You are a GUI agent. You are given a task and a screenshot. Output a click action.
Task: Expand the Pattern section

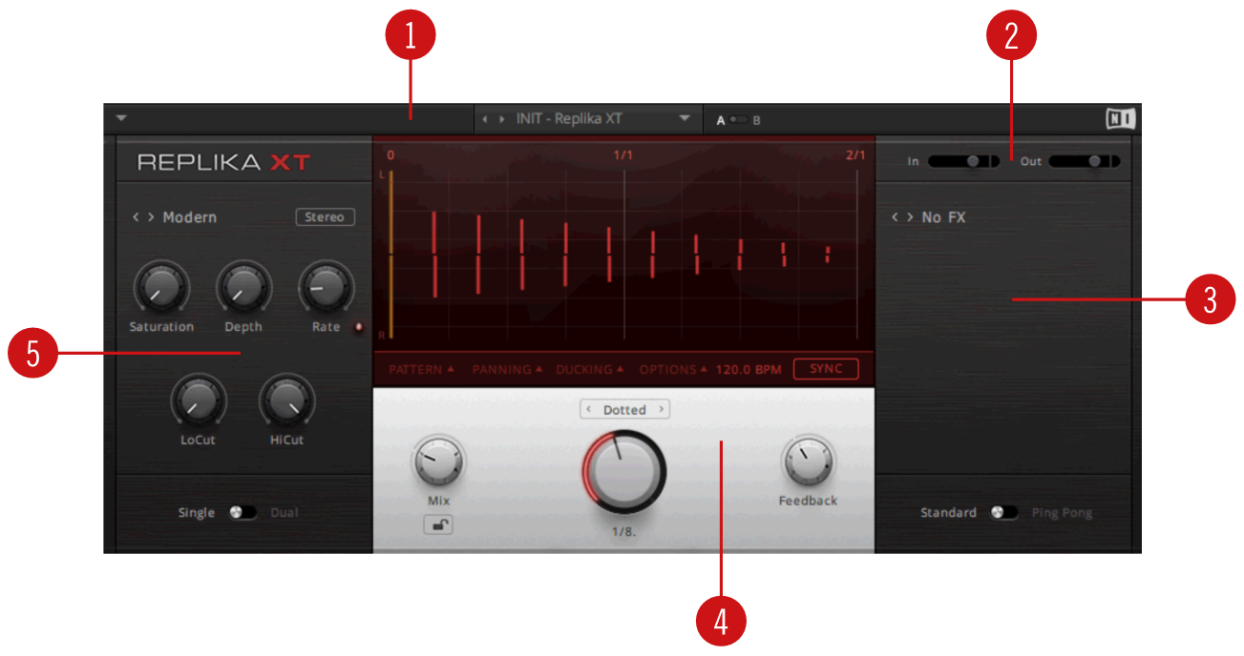[421, 369]
